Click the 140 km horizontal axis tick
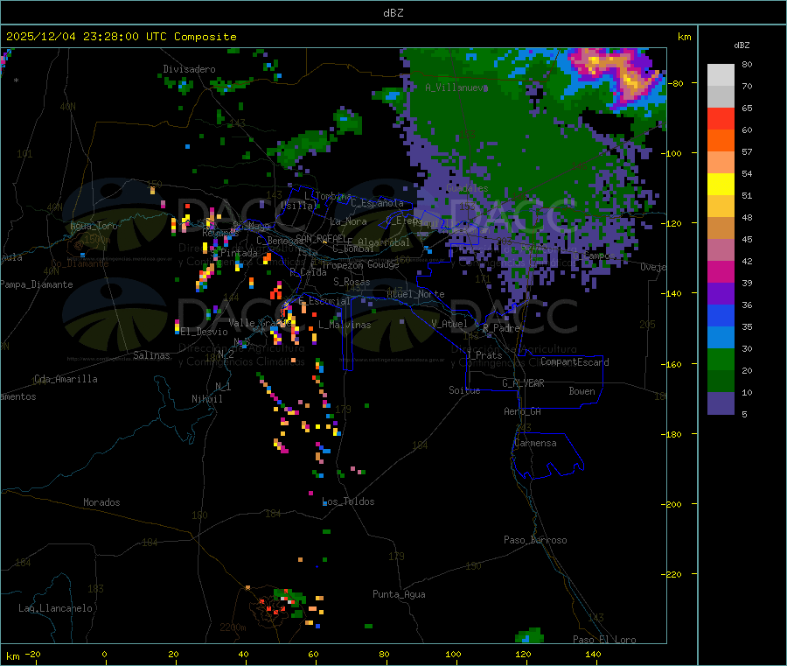 tap(593, 654)
